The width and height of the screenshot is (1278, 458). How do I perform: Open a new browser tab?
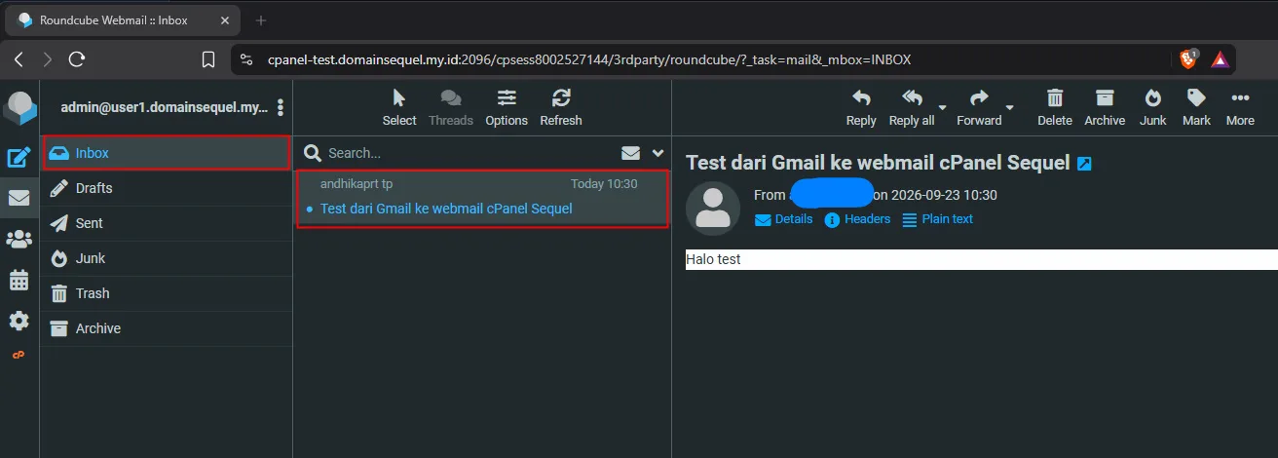(x=261, y=19)
